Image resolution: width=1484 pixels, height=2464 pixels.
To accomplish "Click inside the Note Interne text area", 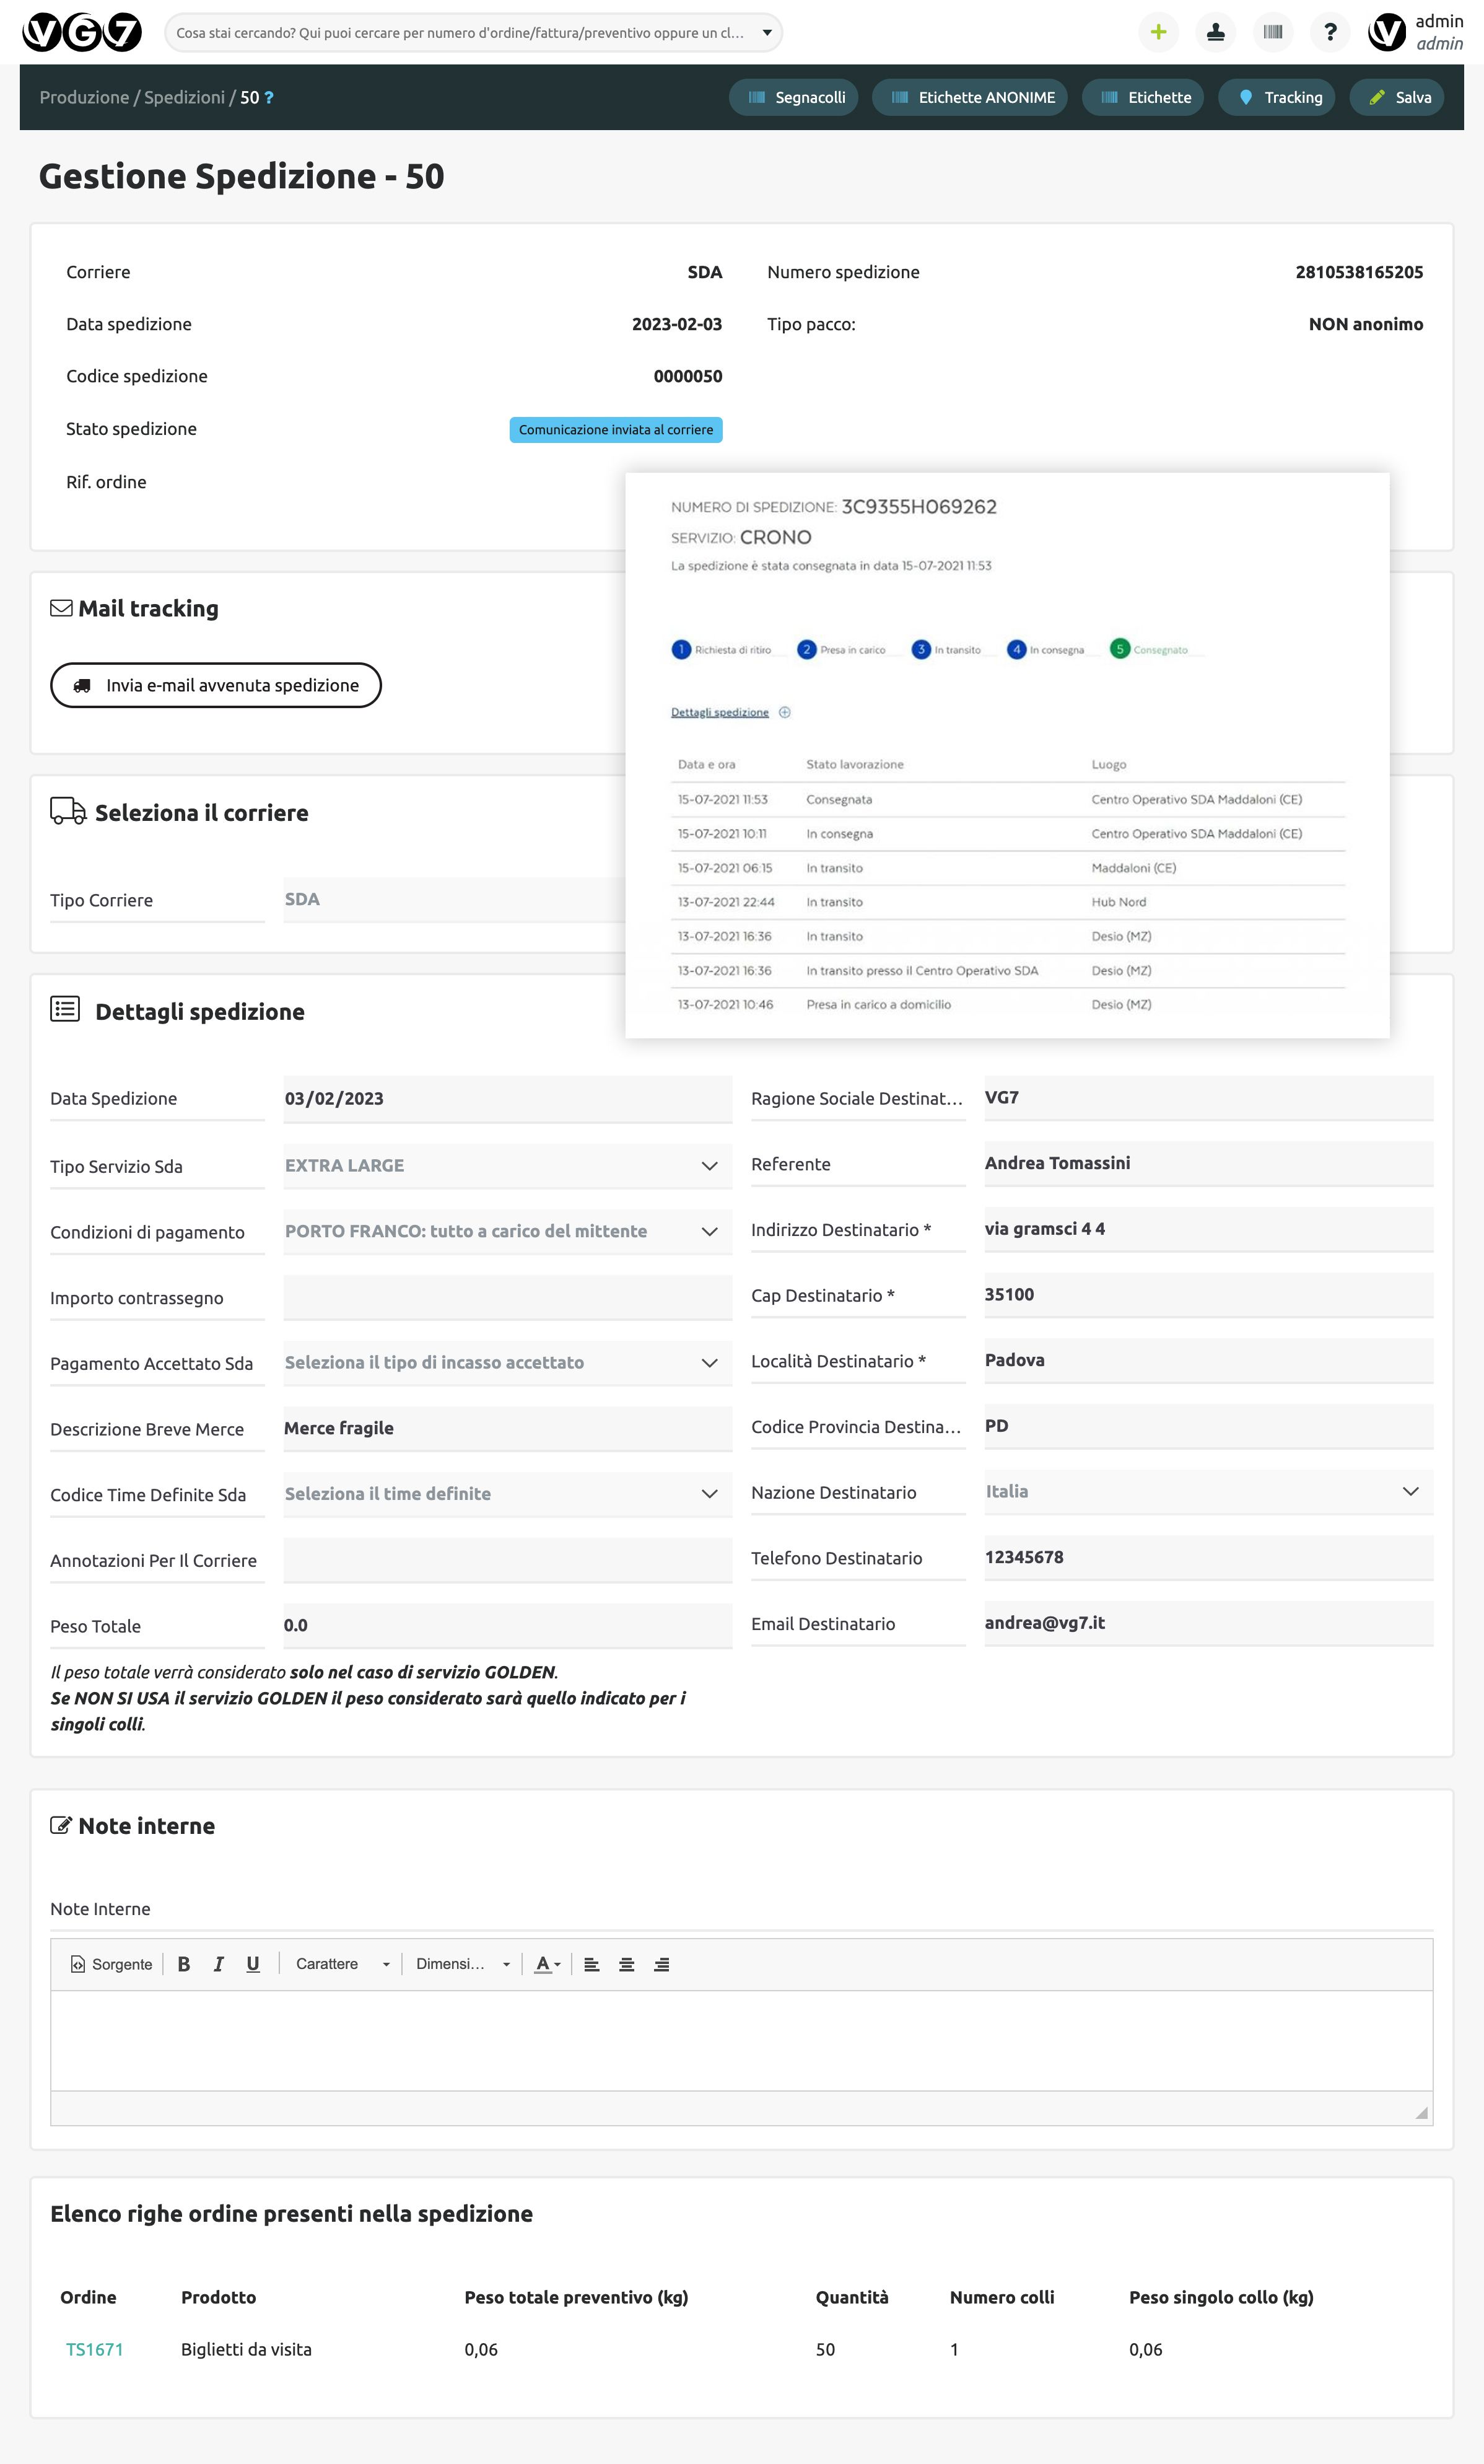I will pos(741,2040).
